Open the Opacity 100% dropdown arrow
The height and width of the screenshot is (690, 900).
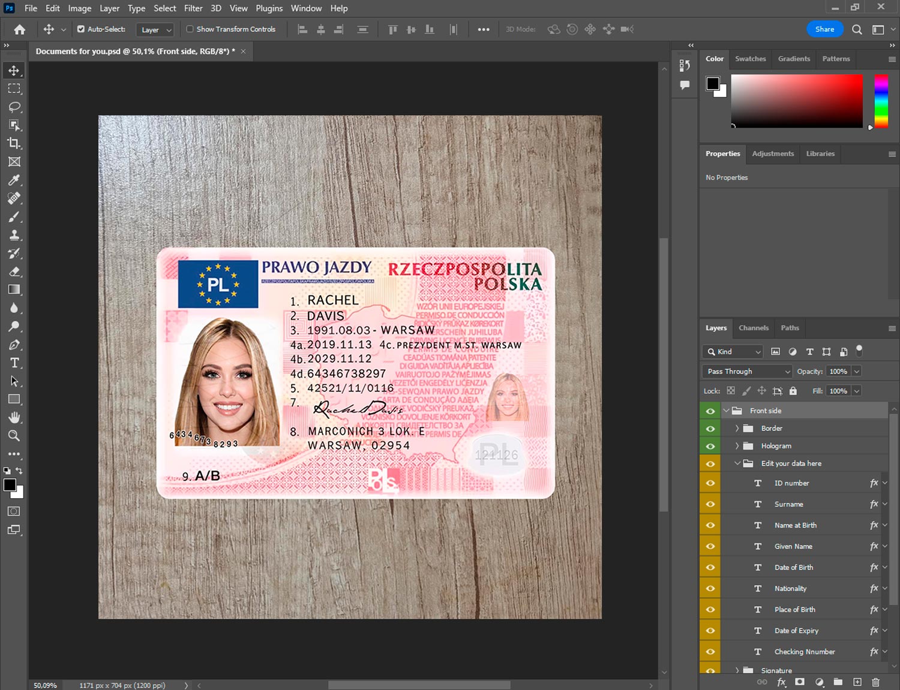857,372
